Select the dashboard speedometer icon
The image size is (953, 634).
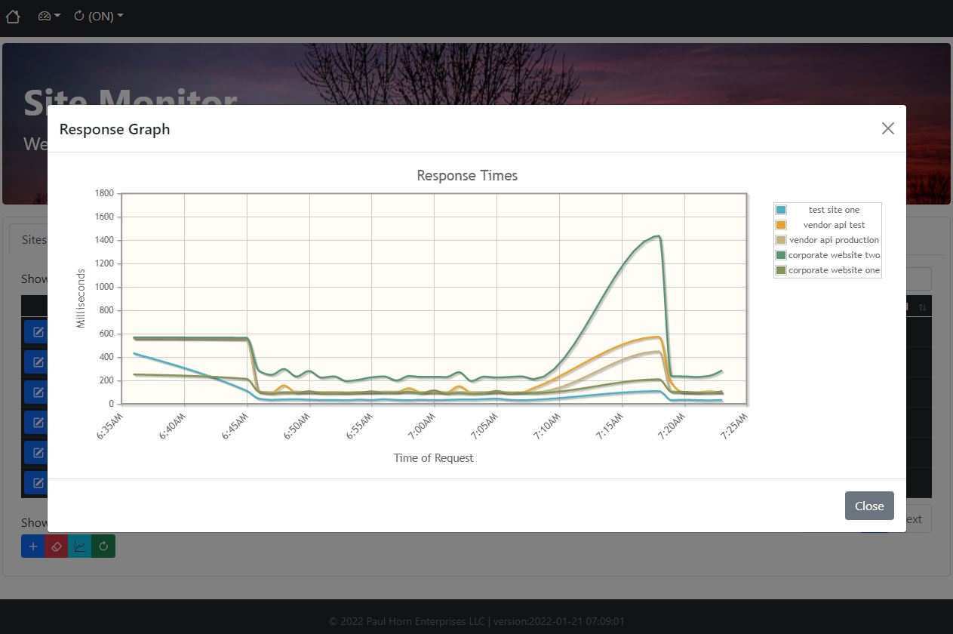43,16
